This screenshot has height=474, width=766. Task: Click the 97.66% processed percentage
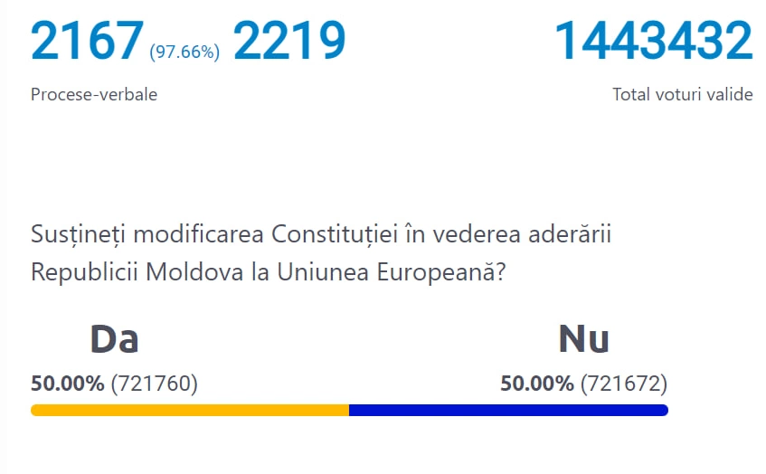(x=184, y=52)
